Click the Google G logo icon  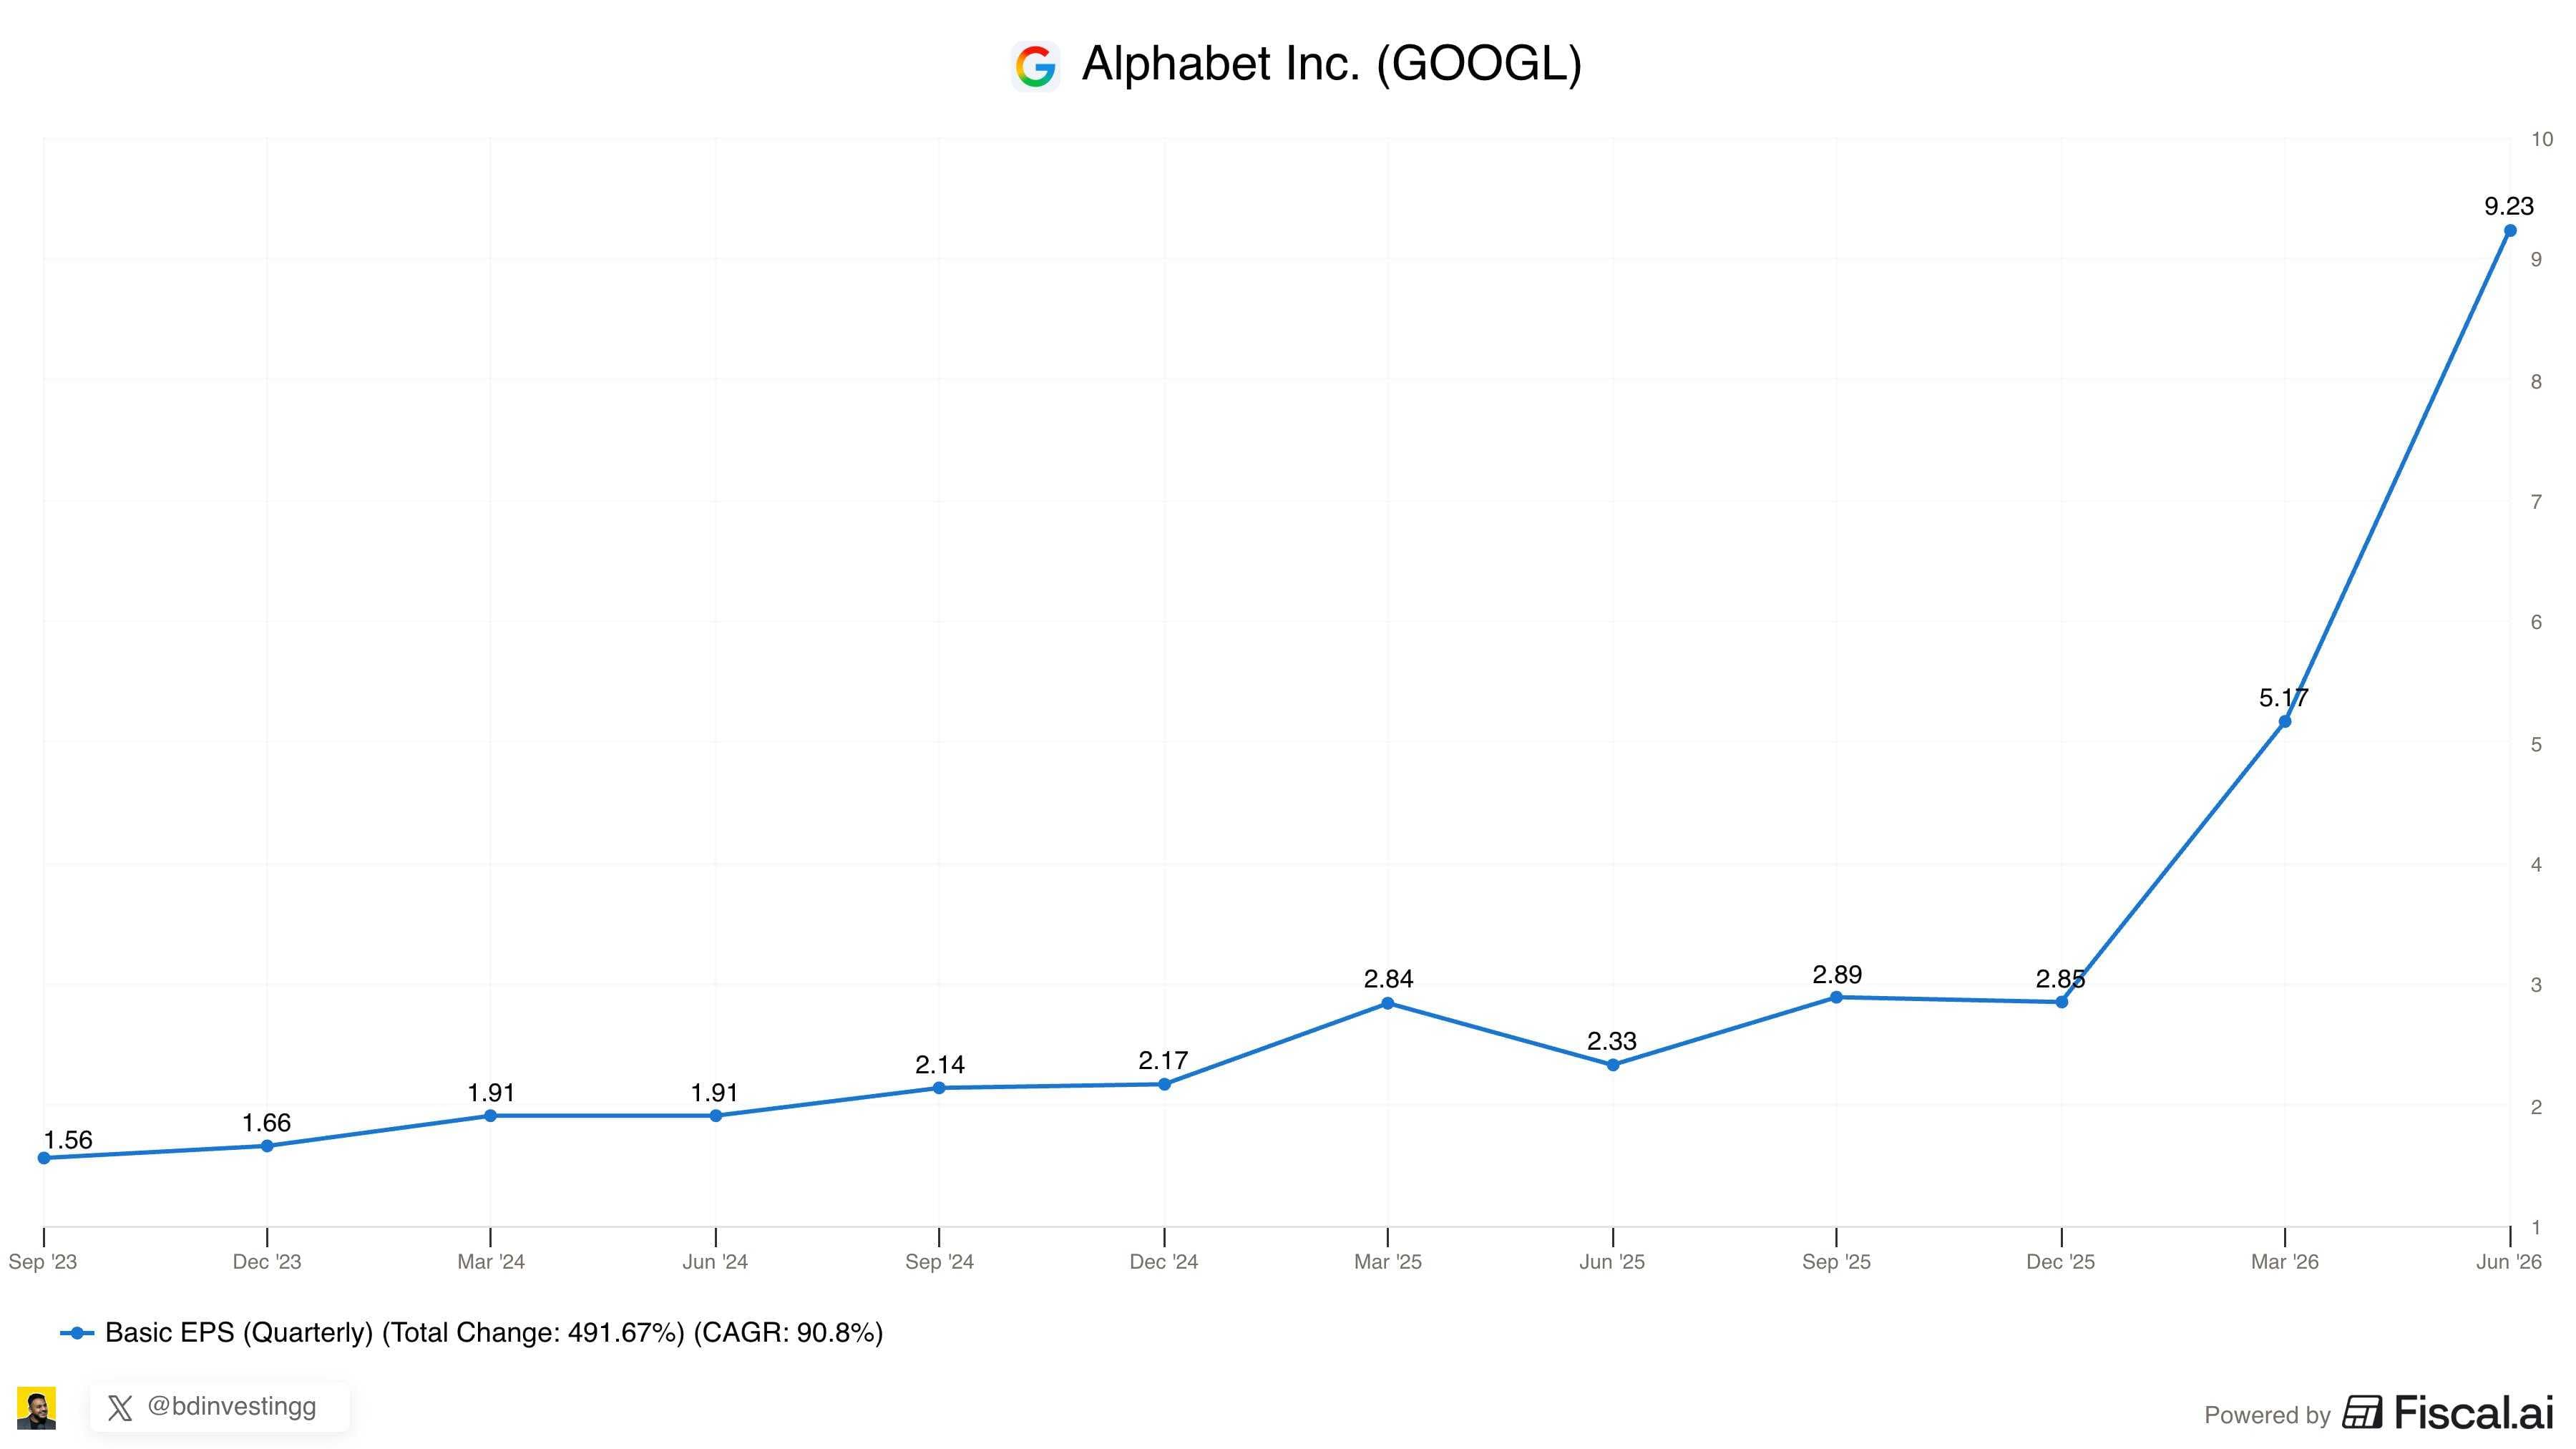(1035, 67)
